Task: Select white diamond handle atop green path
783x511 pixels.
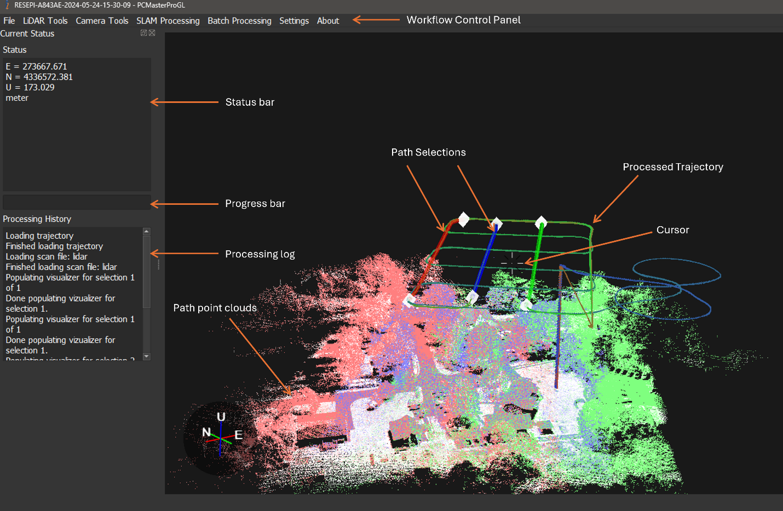Action: [541, 222]
